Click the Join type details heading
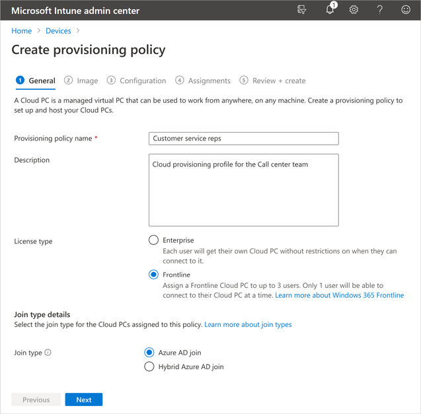 pos(42,314)
